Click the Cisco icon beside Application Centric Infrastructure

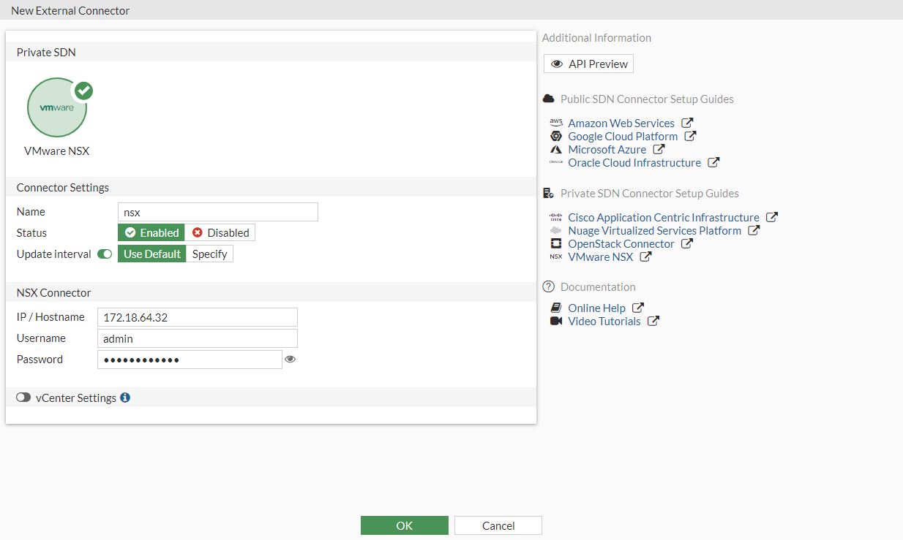point(556,217)
